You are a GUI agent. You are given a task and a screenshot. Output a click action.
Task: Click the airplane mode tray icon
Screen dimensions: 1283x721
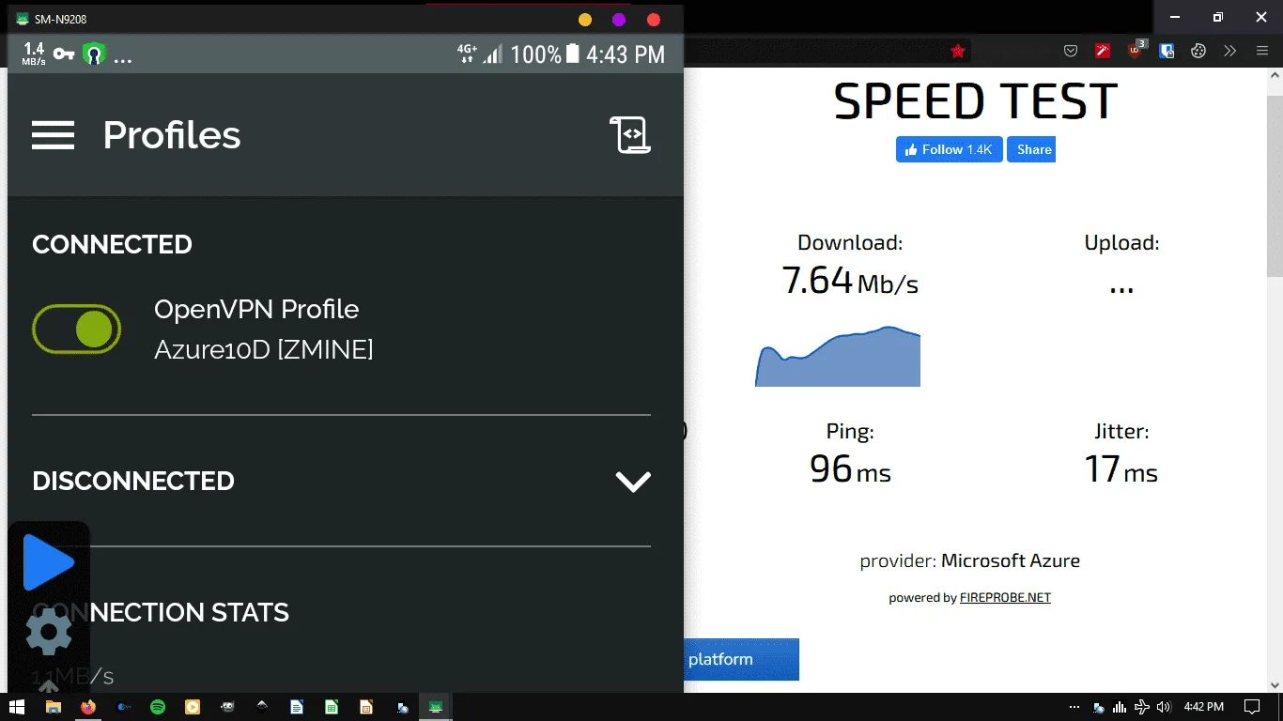point(1142,707)
